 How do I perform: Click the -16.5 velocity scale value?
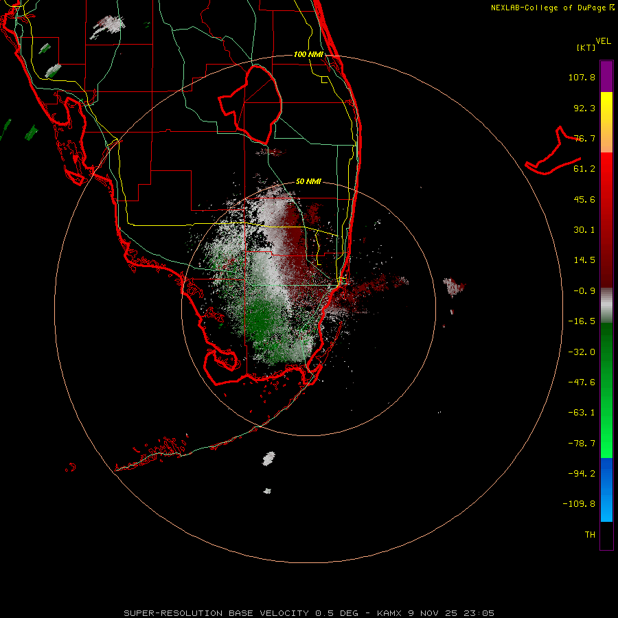tap(582, 321)
